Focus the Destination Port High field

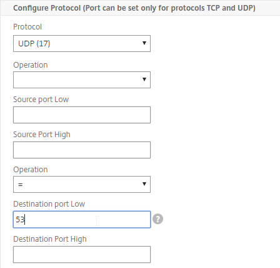[82, 254]
